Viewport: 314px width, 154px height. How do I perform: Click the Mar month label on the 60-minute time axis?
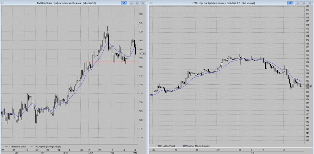(x=253, y=153)
